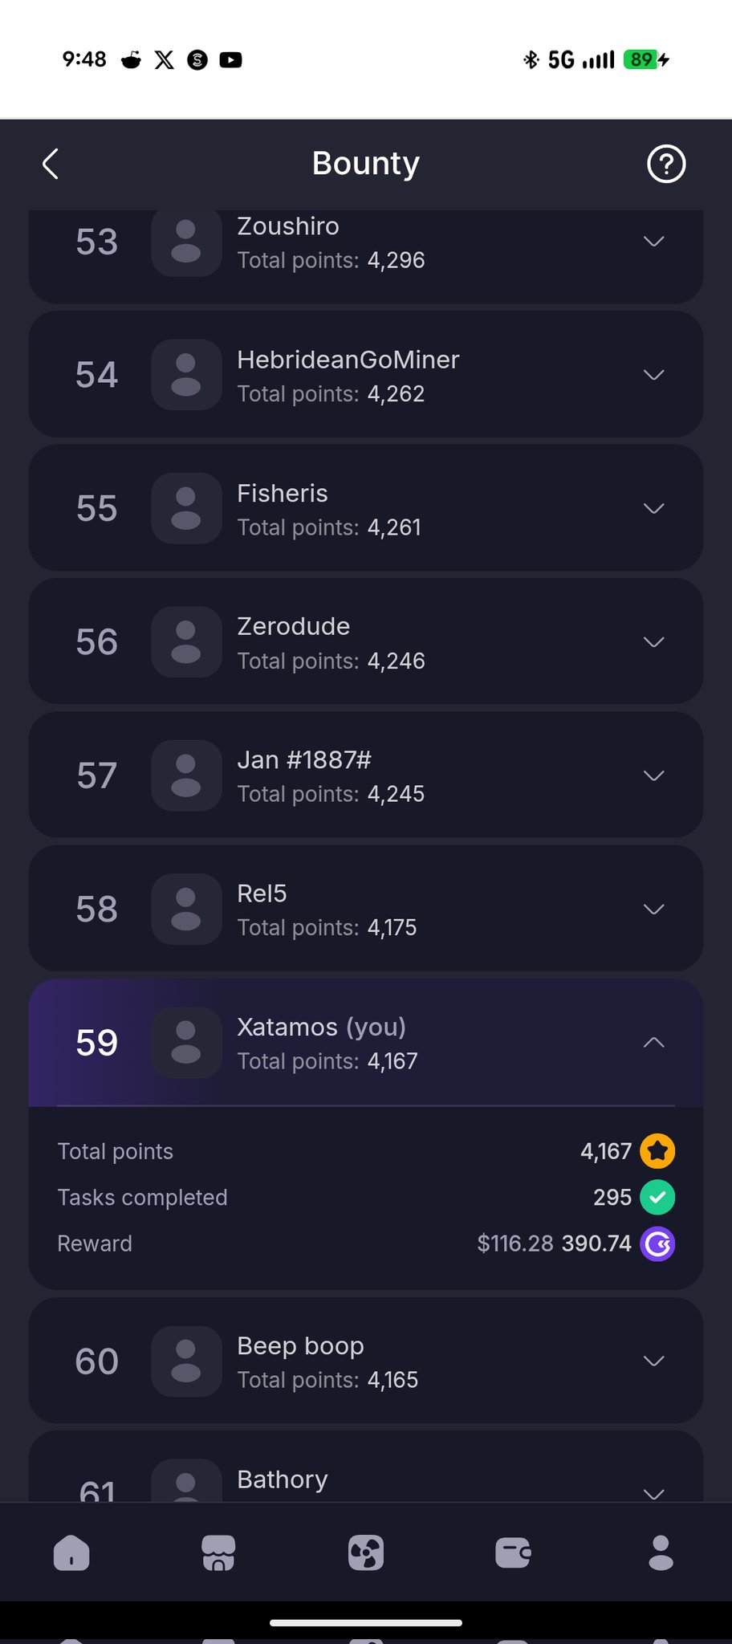Tap the orange star total points icon
Viewport: 732px width, 1644px height.
click(657, 1151)
